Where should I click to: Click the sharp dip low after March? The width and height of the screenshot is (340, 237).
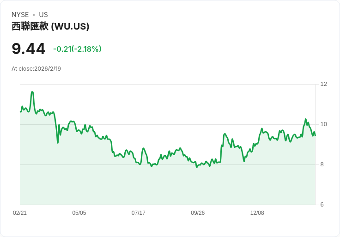coord(58,143)
